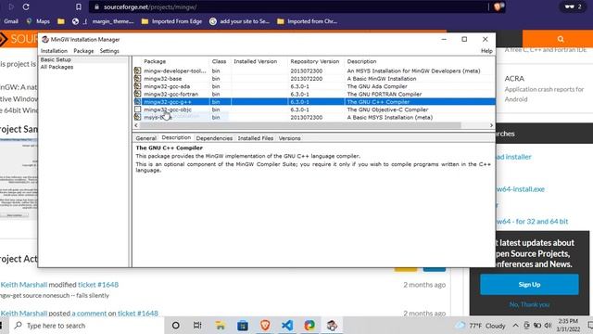Click the SourceForge orange search icon
593x334 pixels.
coord(561,39)
